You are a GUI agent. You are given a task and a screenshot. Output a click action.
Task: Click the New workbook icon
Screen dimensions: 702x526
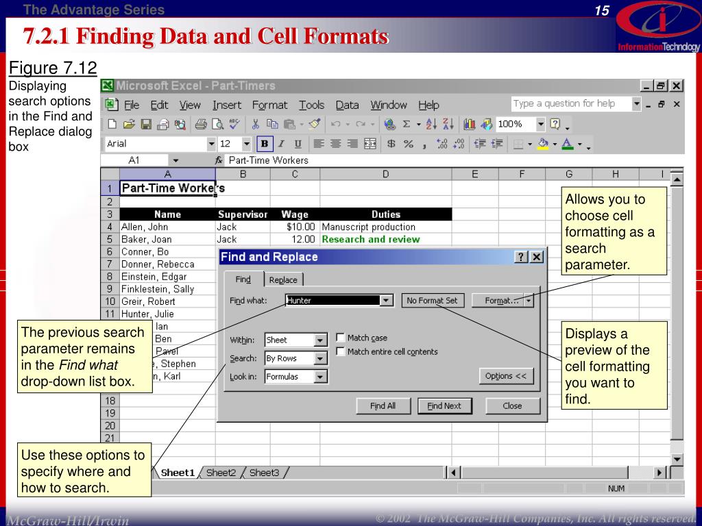tap(112, 125)
